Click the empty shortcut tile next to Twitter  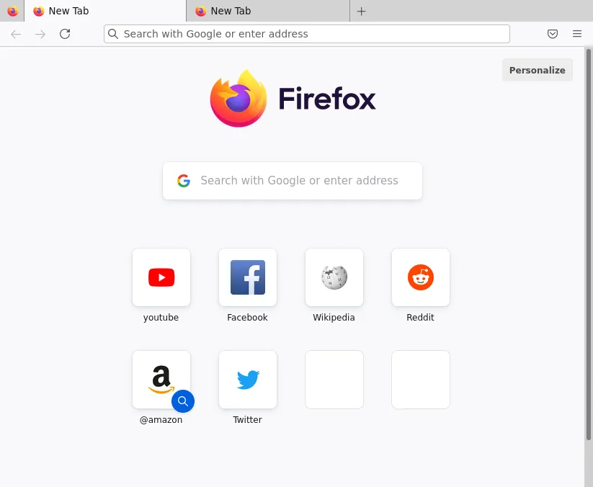pyautogui.click(x=334, y=380)
